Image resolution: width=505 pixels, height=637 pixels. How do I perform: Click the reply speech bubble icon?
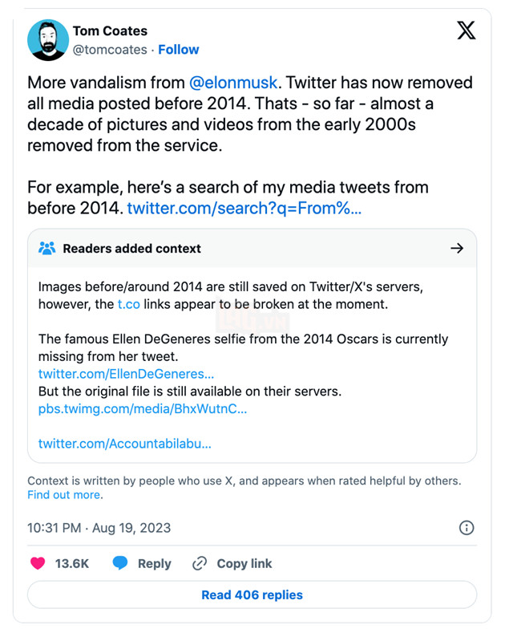tap(120, 563)
